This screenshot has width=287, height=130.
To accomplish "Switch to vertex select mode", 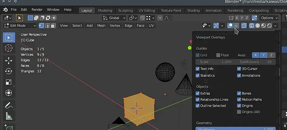I will pos(41,26).
